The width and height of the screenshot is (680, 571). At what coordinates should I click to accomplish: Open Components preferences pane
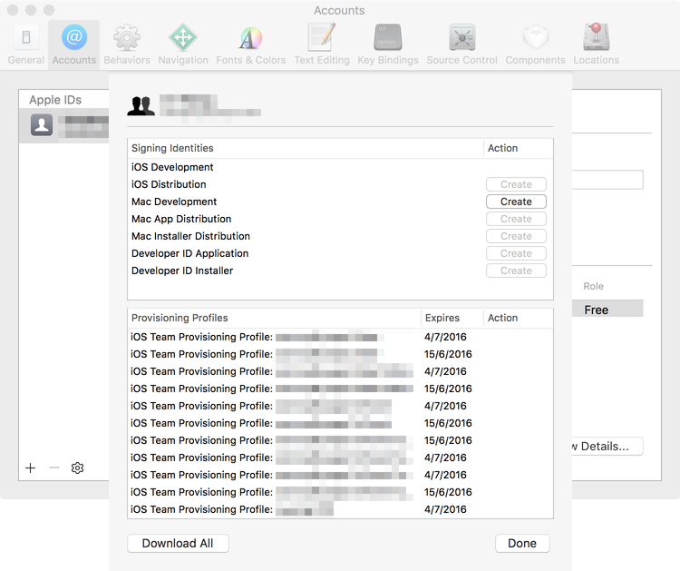point(535,44)
